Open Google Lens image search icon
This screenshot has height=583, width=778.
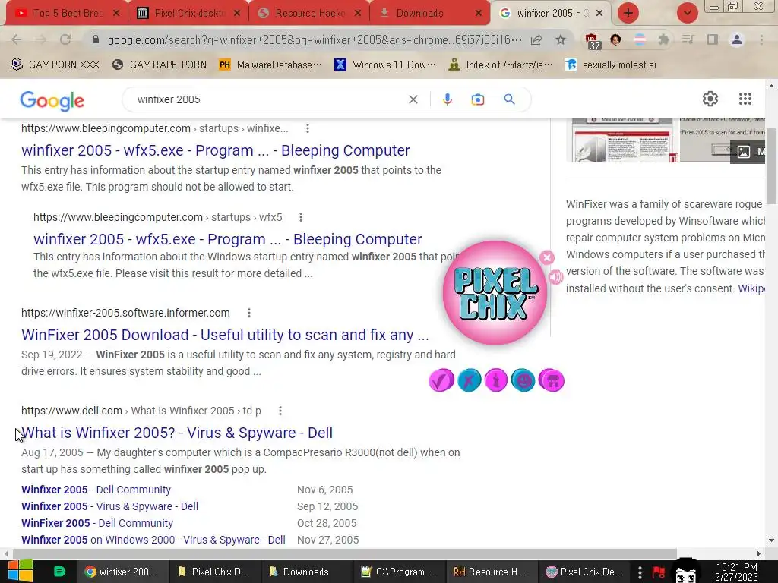pyautogui.click(x=477, y=99)
